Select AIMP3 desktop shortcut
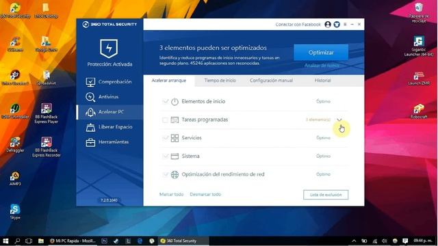The width and height of the screenshot is (438, 246). click(x=15, y=178)
